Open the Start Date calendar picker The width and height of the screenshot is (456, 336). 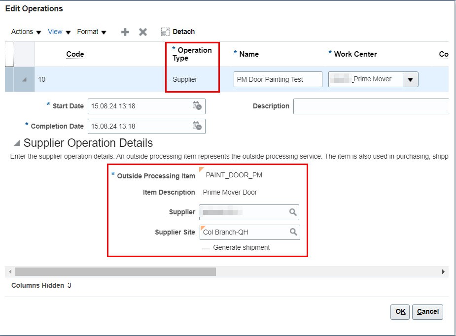click(x=197, y=106)
